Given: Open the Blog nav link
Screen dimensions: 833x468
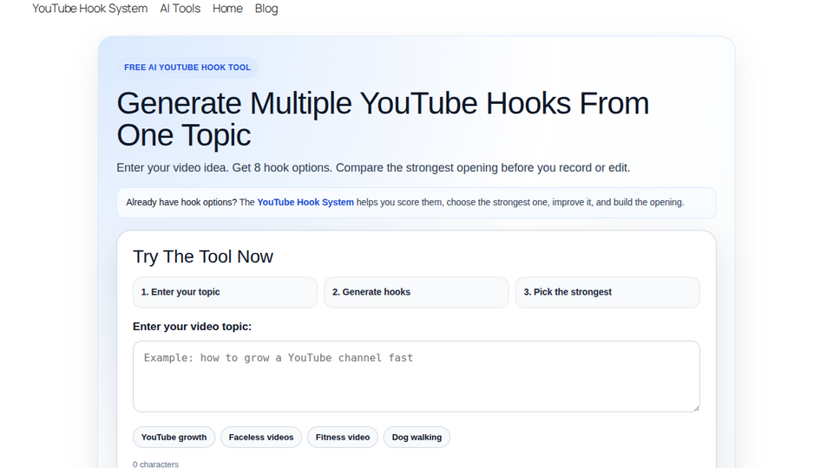Looking at the screenshot, I should click(266, 9).
